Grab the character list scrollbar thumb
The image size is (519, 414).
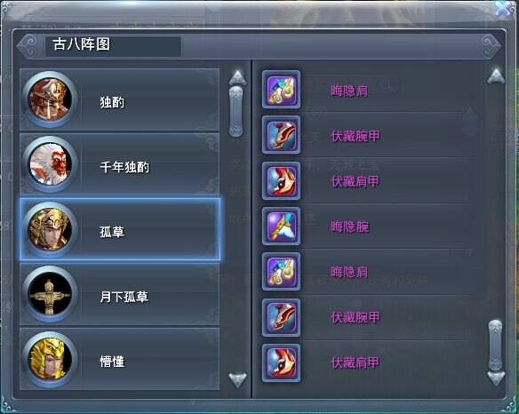pyautogui.click(x=236, y=112)
